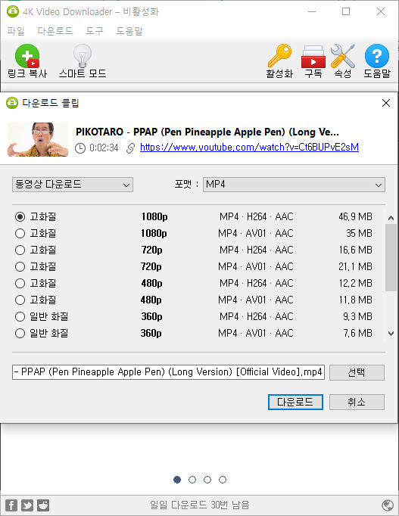The image size is (399, 516).
Task: Open the 속성 preferences tools icon
Action: click(343, 56)
